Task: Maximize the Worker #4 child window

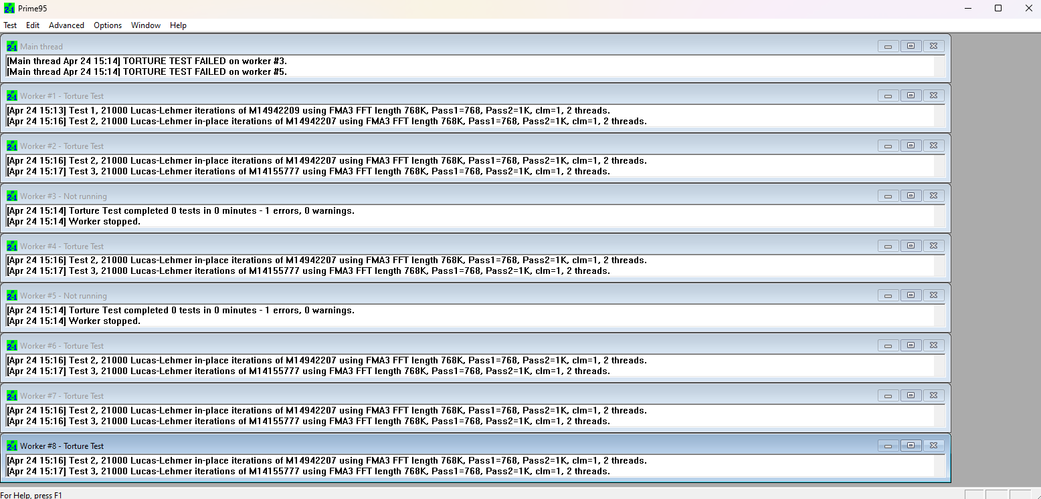Action: click(911, 246)
